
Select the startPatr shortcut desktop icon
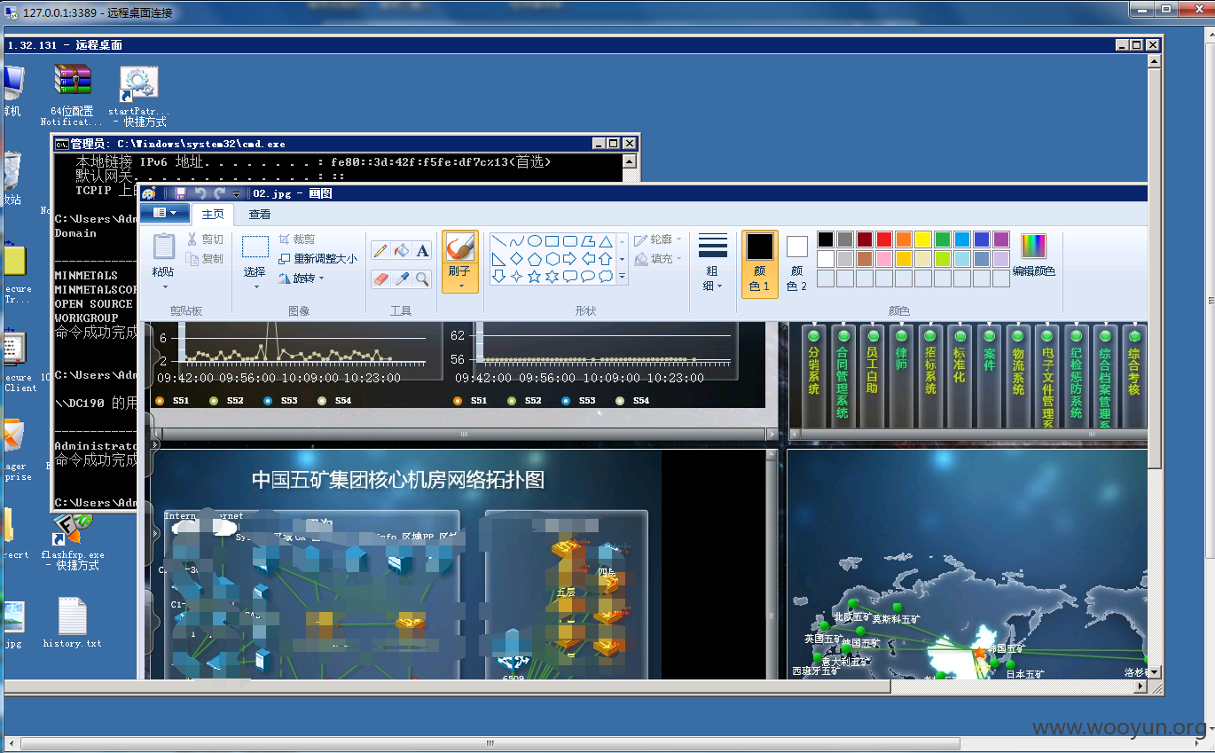(139, 95)
